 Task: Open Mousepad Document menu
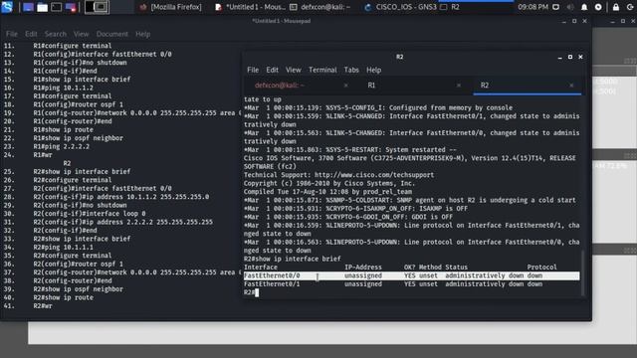pos(112,34)
